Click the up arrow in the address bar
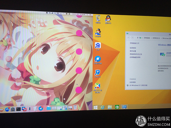 point(138,38)
